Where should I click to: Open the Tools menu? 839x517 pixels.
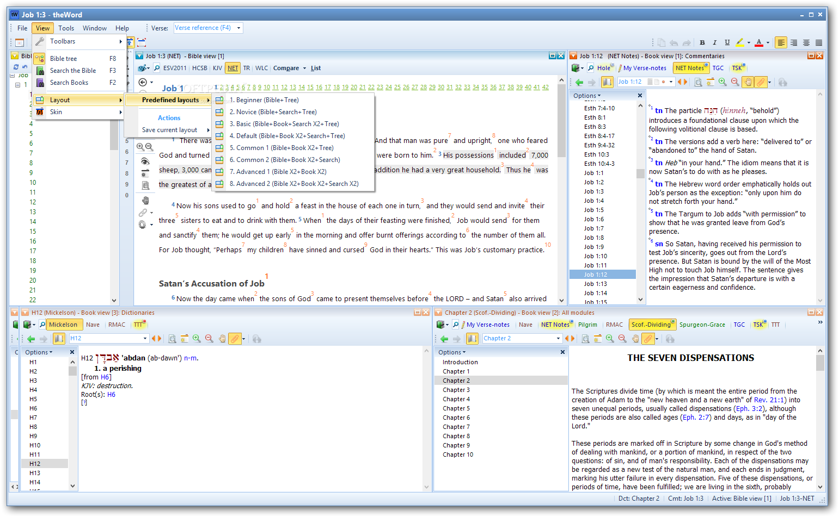[x=66, y=28]
